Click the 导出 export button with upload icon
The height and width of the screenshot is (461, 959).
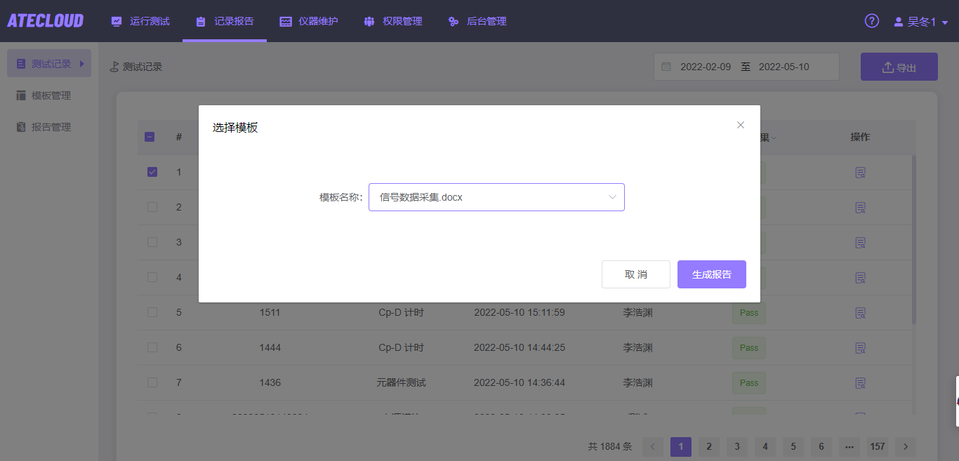coord(899,66)
